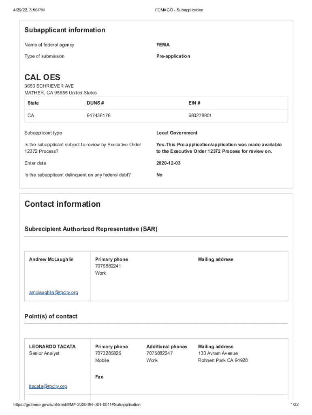312x415 pixels.
Task: Open the ltacata@rpcity.org email link
Action: point(48,386)
